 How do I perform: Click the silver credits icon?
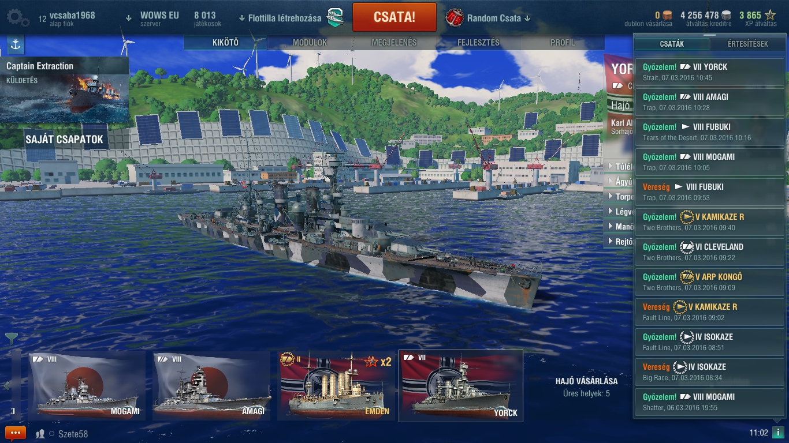click(726, 16)
